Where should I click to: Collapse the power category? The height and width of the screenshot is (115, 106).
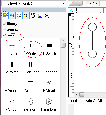(x=4, y=35)
